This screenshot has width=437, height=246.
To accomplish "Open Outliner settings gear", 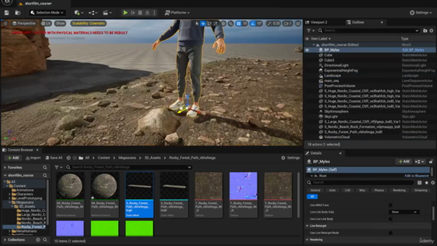I will (432, 30).
